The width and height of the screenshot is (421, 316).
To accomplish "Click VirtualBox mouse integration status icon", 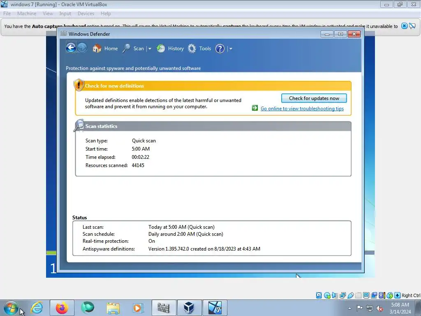I will pyautogui.click(x=390, y=295).
